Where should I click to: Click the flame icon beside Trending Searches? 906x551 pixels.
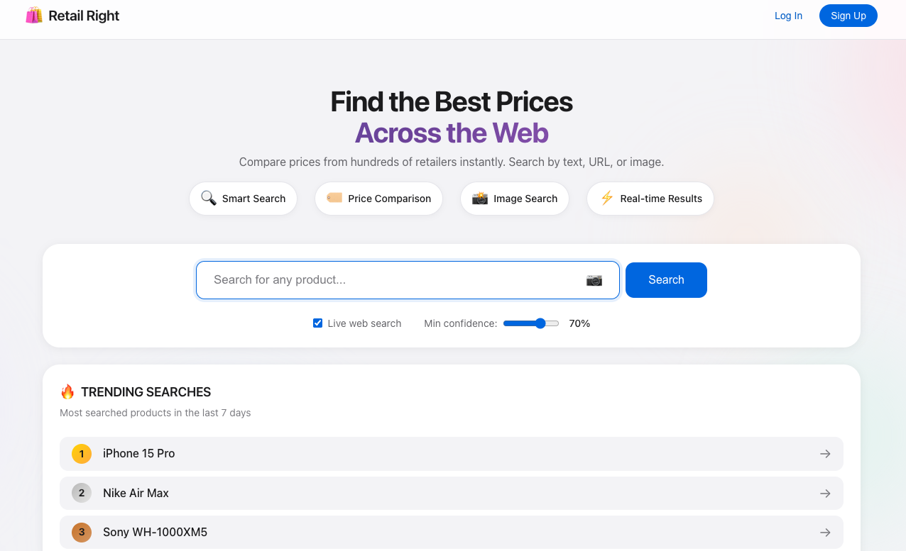click(67, 391)
